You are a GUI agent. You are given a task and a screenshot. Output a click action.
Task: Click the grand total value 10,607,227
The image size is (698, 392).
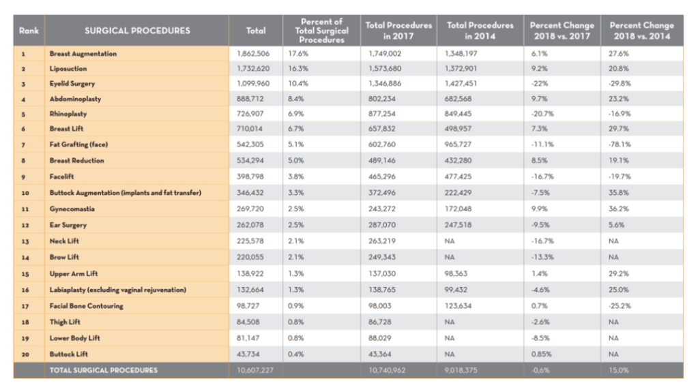(x=256, y=370)
